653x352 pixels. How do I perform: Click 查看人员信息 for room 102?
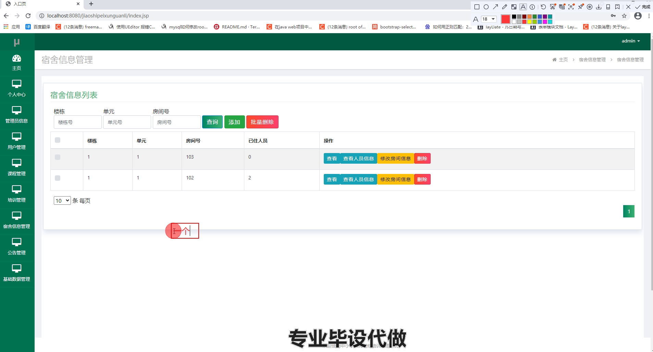tap(359, 179)
